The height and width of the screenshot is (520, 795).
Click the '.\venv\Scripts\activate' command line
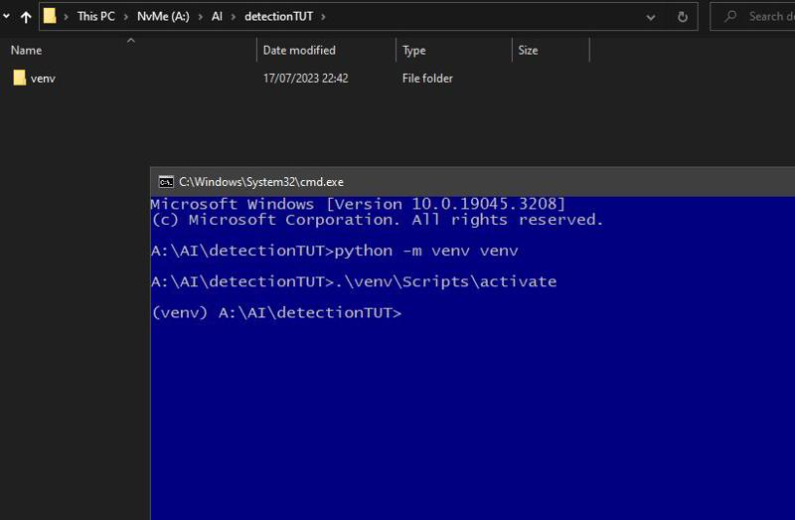(354, 281)
